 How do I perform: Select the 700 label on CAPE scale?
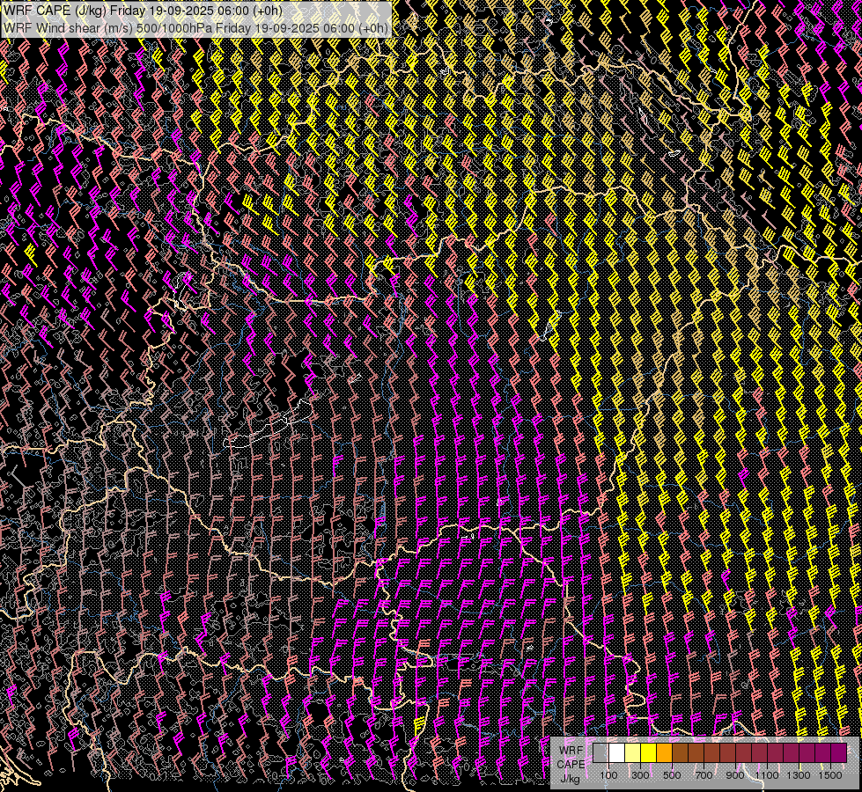pyautogui.click(x=704, y=775)
